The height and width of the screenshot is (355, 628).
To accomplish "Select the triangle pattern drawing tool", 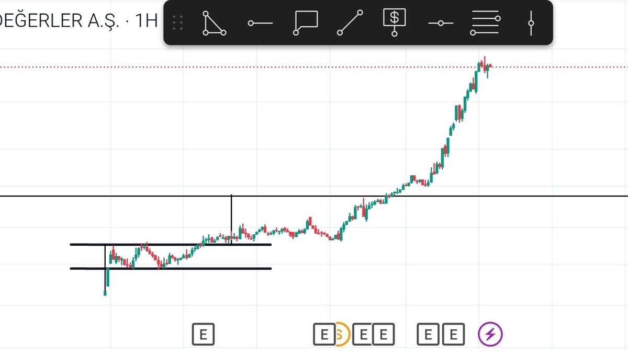I will click(214, 23).
